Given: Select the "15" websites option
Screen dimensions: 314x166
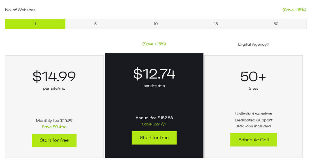Looking at the screenshot, I should click(216, 24).
